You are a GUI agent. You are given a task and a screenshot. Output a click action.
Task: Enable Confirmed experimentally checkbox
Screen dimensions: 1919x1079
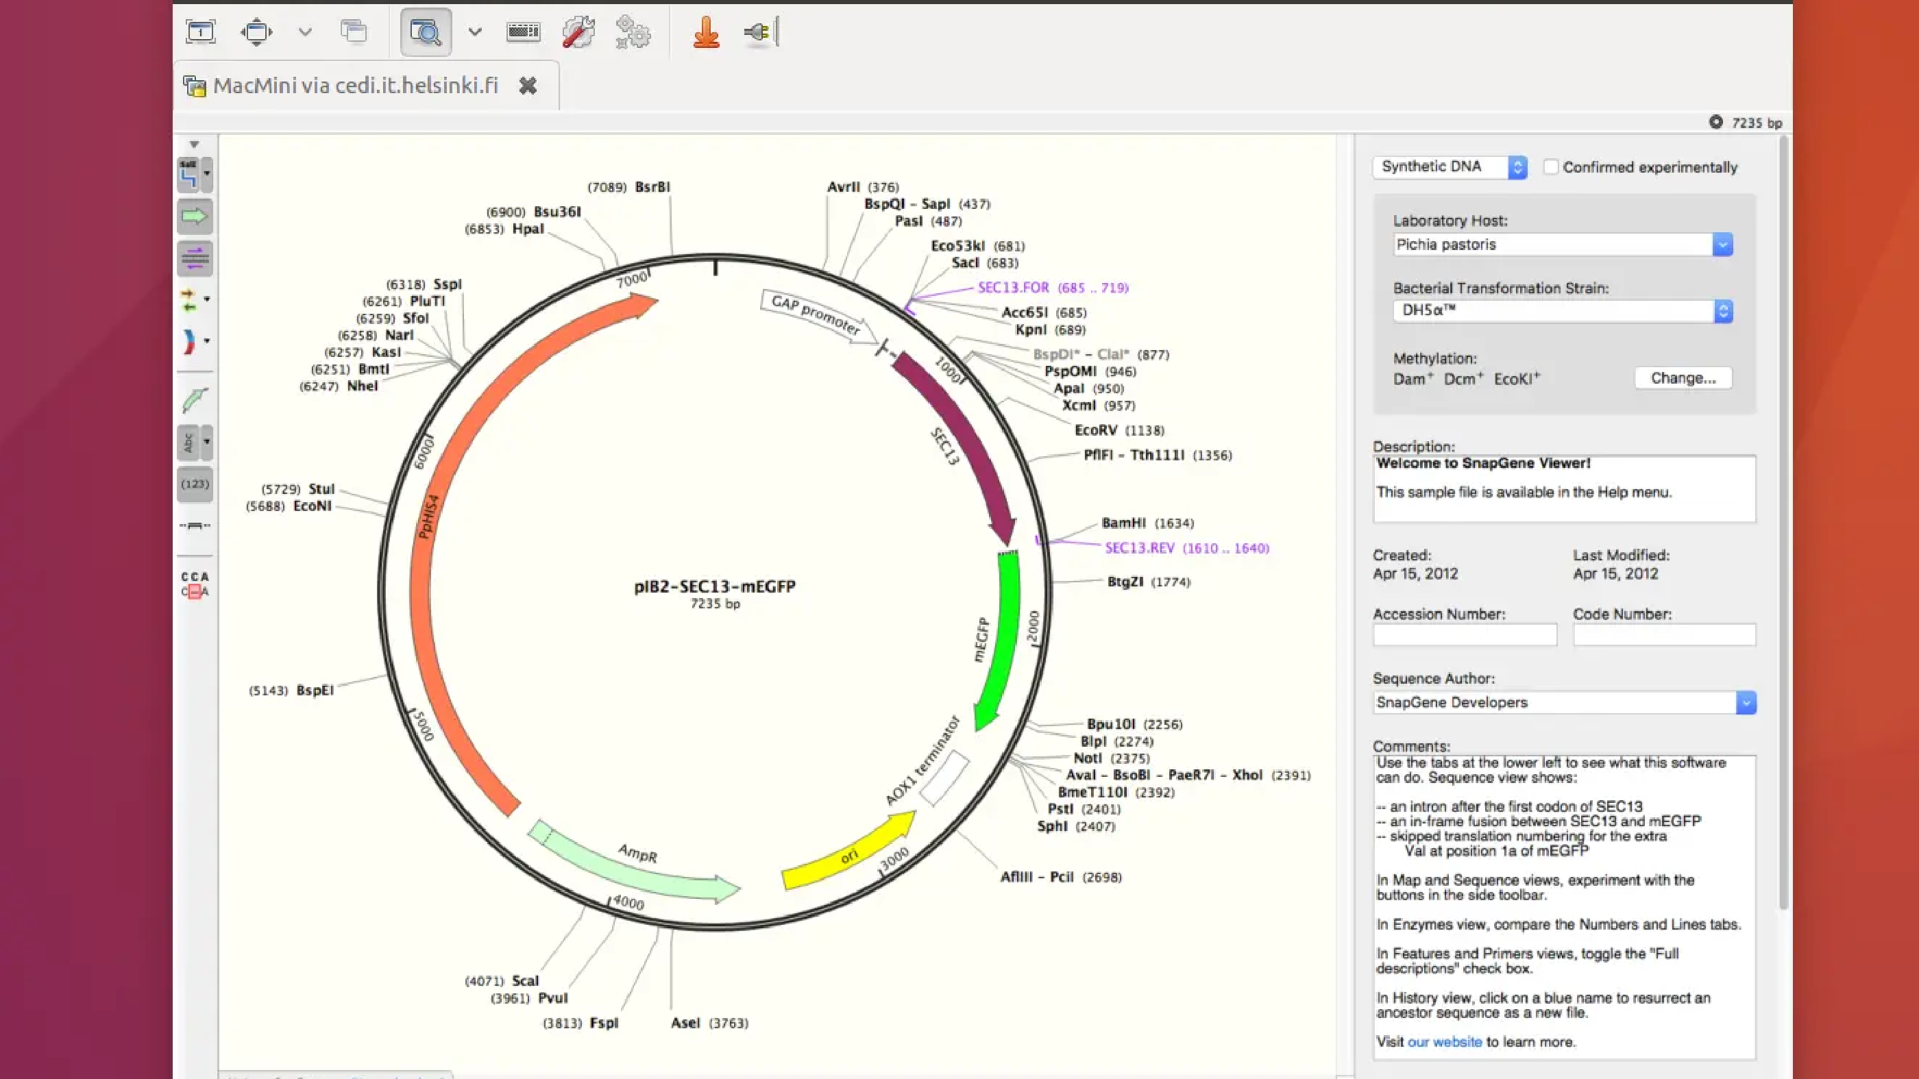1551,166
